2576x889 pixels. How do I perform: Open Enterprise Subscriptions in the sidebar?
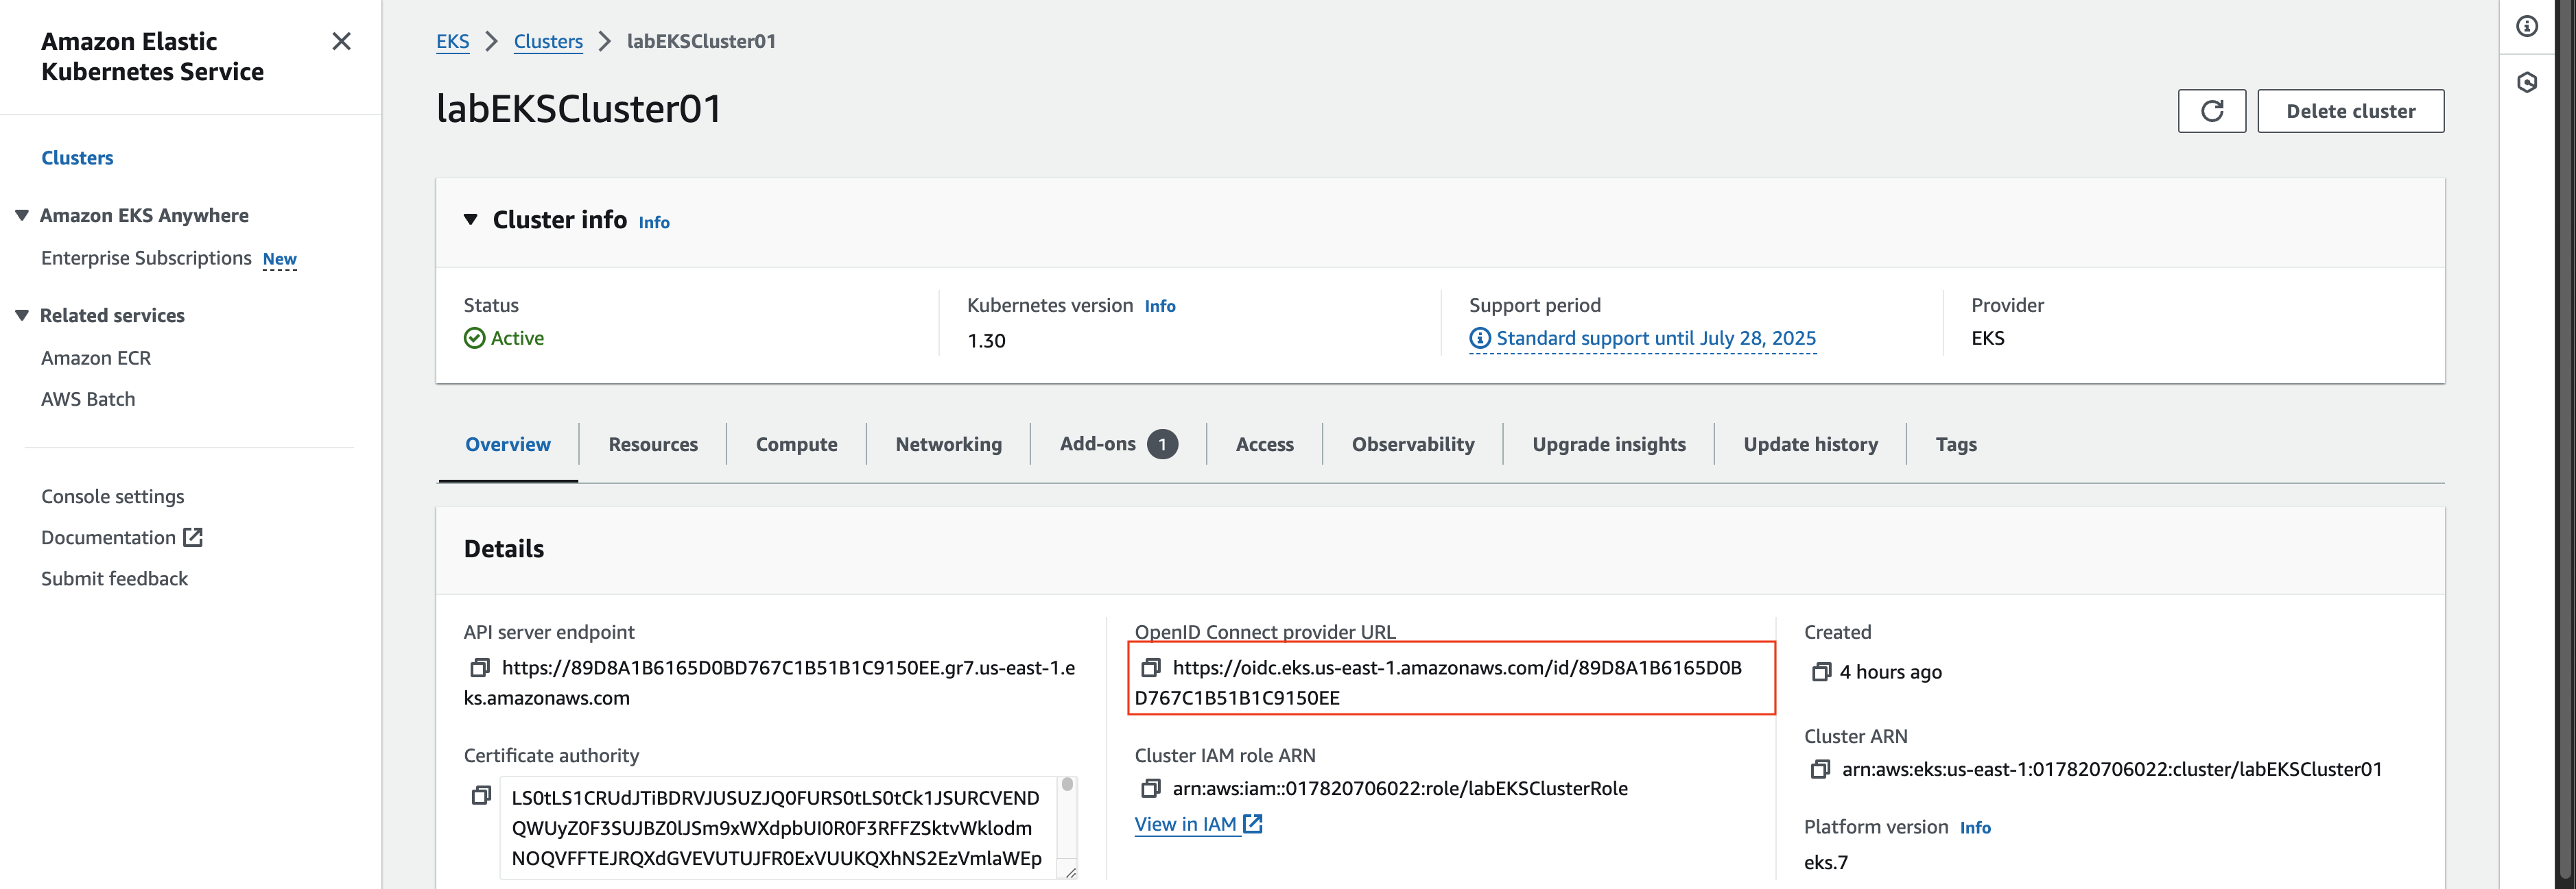pos(146,258)
